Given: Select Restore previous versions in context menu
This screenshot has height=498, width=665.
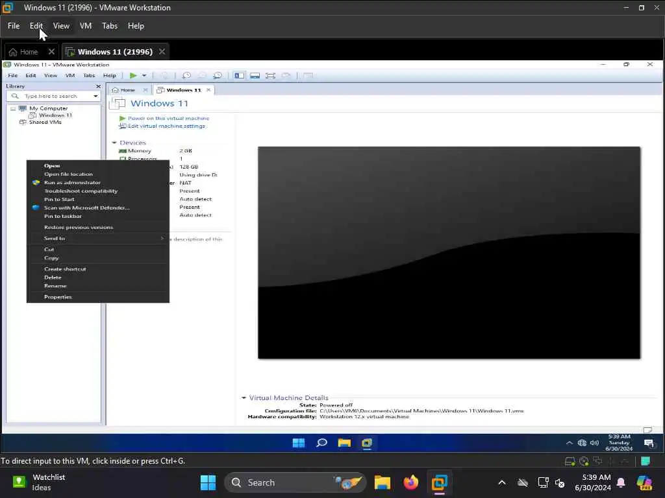Looking at the screenshot, I should coord(98,228).
